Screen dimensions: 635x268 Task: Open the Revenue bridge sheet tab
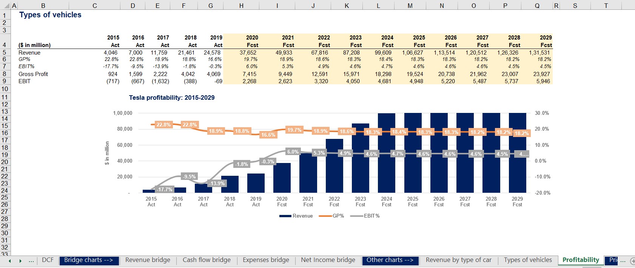click(148, 260)
